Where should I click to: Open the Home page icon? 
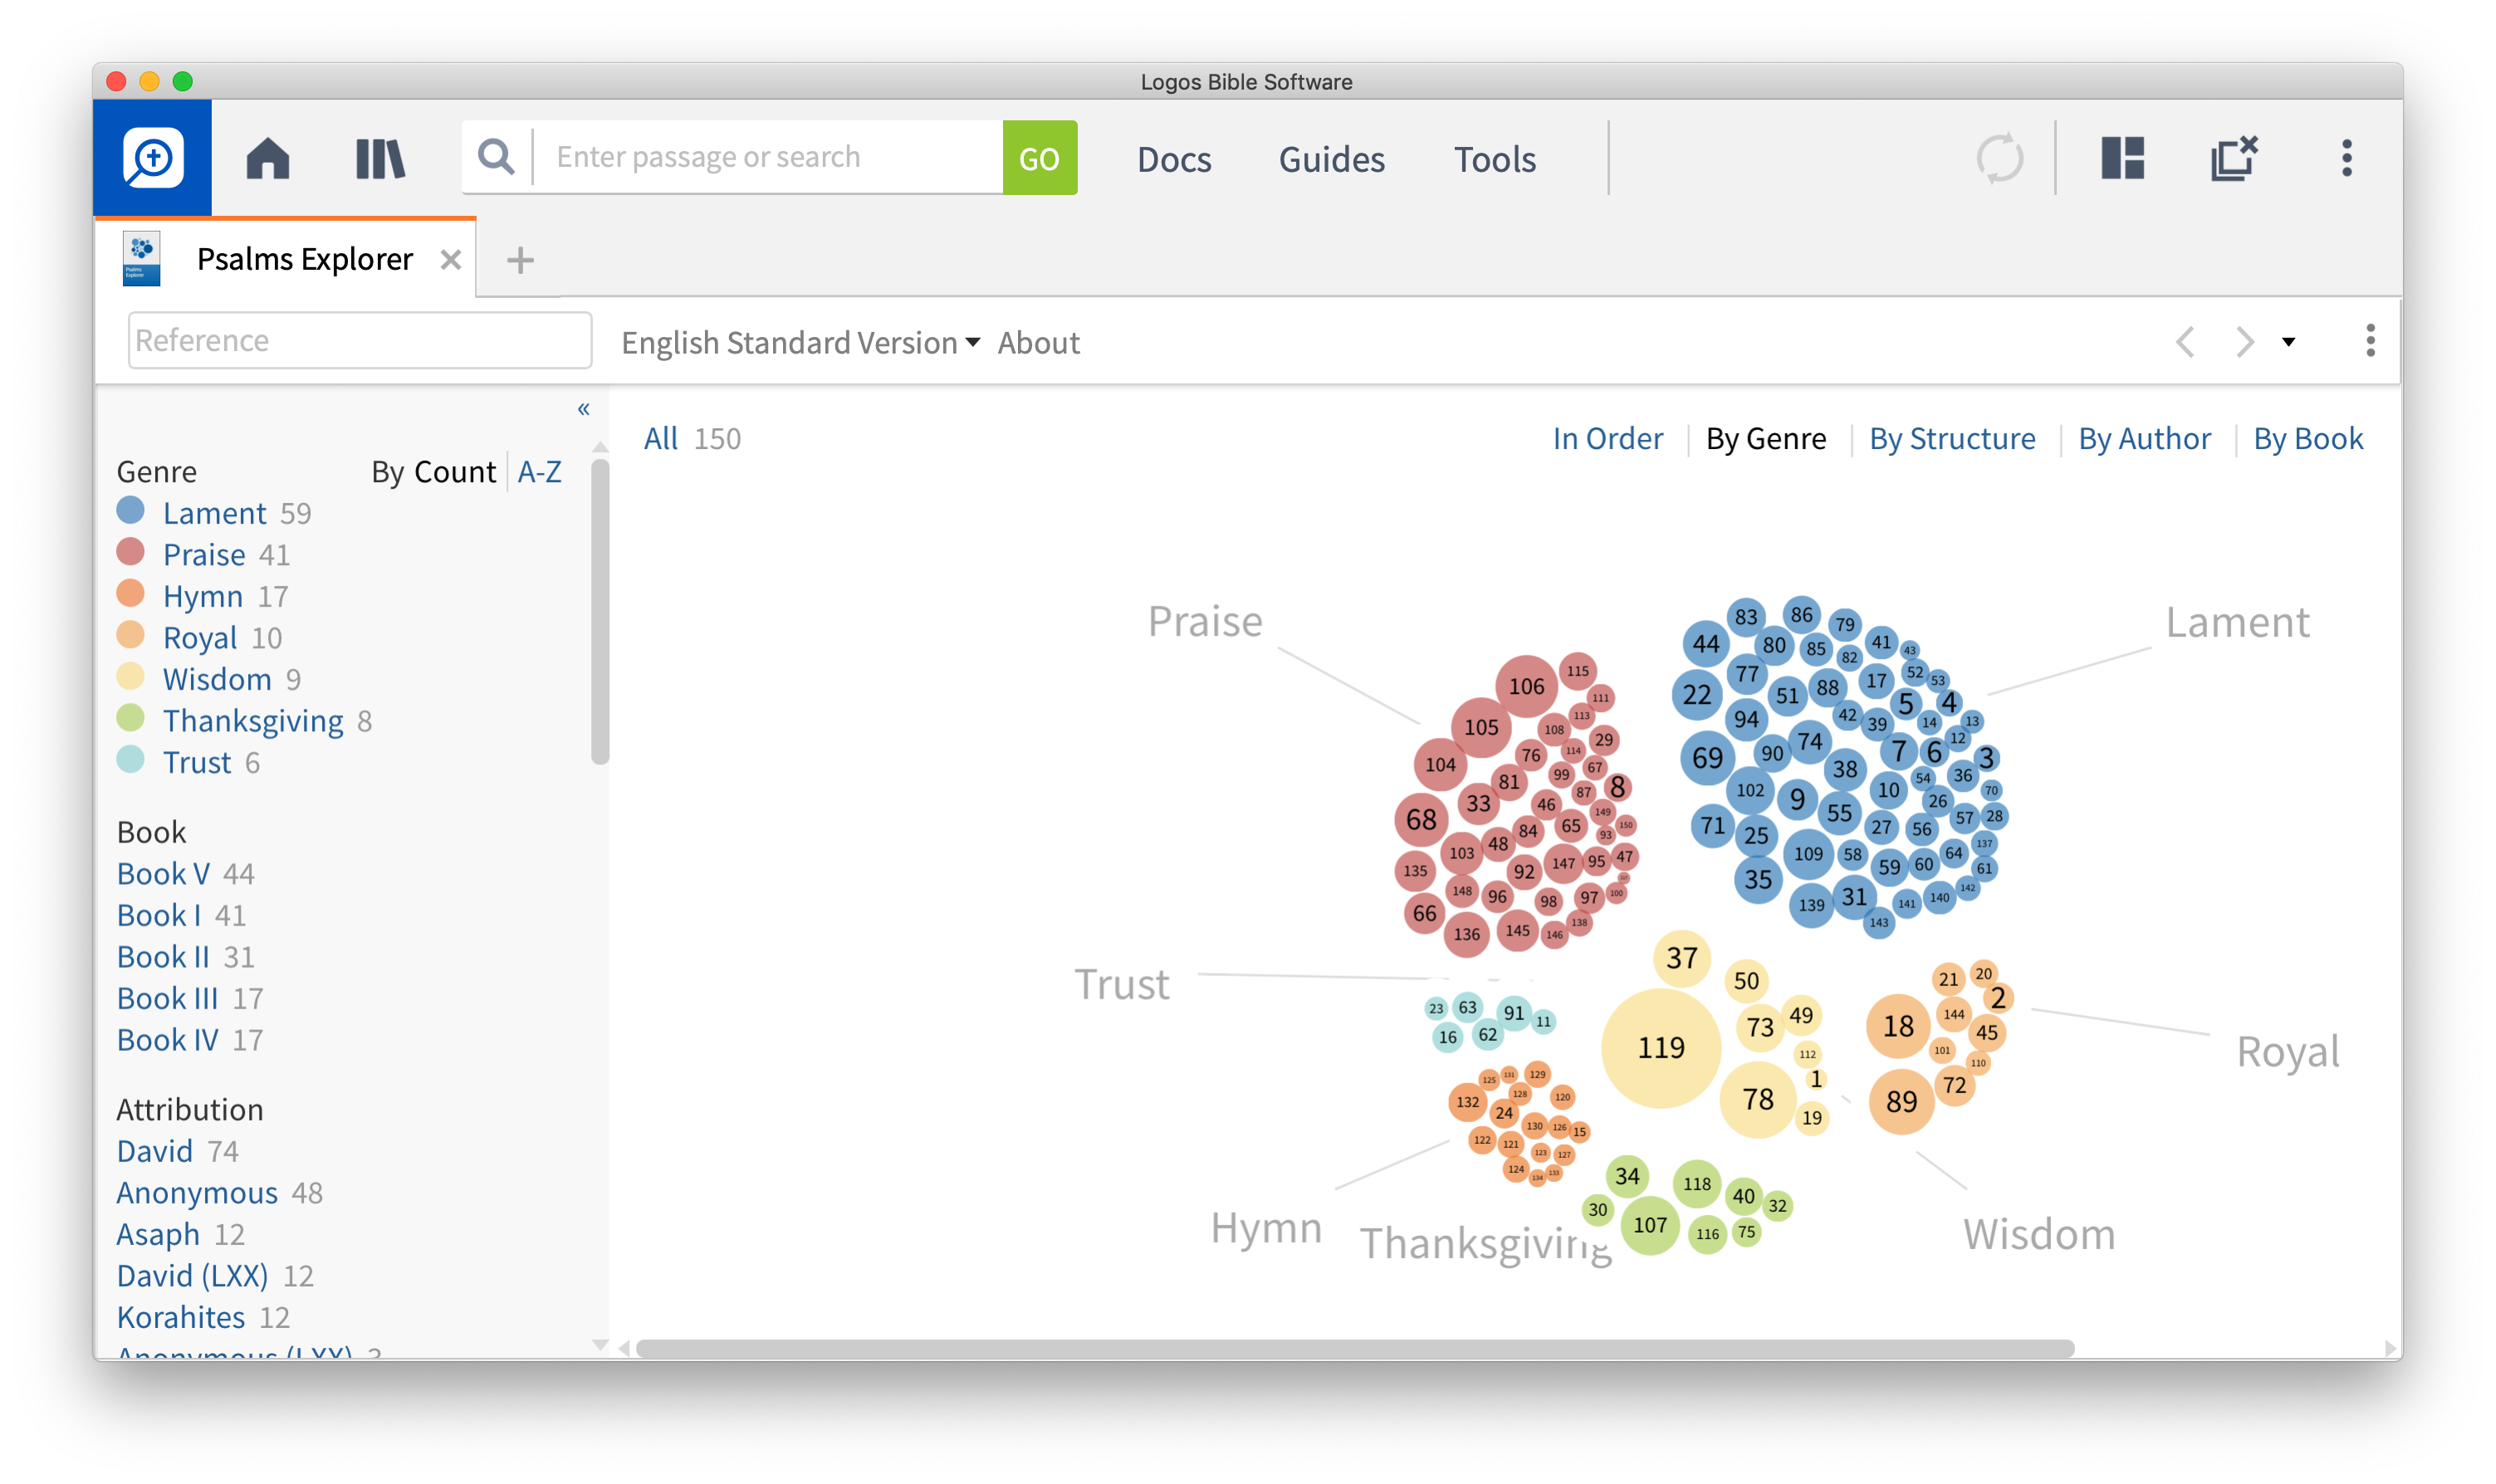tap(267, 158)
